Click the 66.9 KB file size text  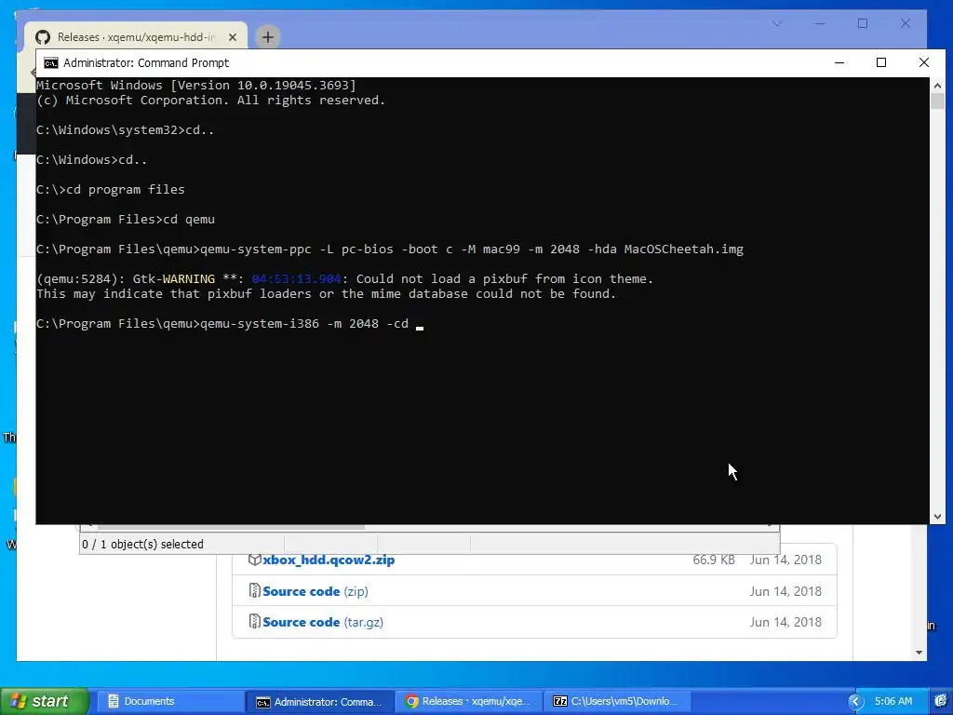(x=714, y=560)
